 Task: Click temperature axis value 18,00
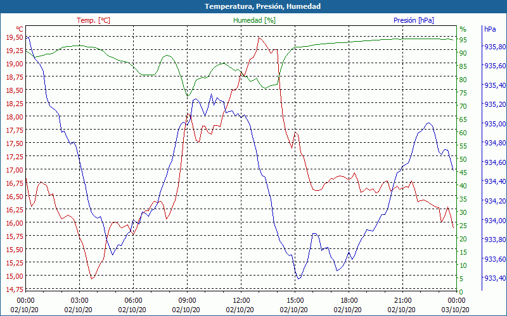point(15,117)
